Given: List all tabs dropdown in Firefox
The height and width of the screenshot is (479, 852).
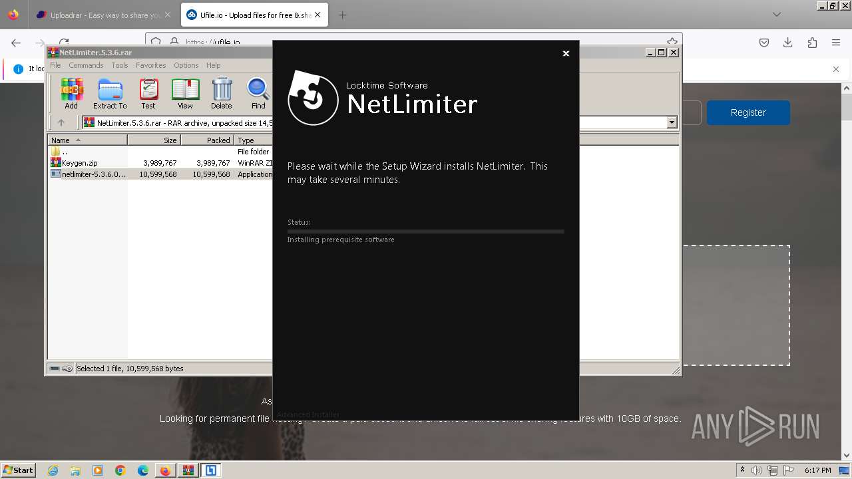Looking at the screenshot, I should pyautogui.click(x=777, y=15).
